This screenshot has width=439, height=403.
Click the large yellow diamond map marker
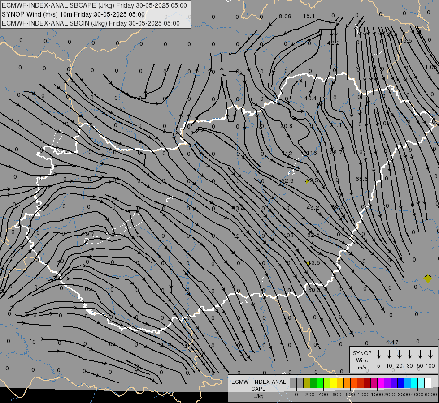(x=428, y=279)
